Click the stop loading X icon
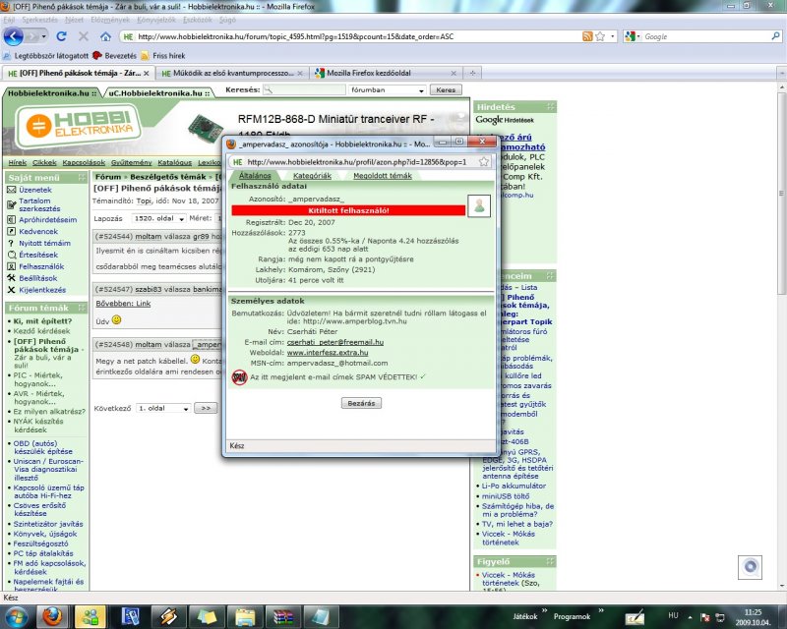This screenshot has height=629, width=787. coord(84,36)
